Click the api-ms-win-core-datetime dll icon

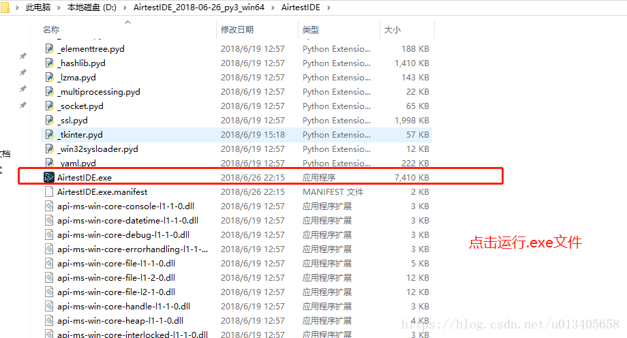pyautogui.click(x=49, y=220)
